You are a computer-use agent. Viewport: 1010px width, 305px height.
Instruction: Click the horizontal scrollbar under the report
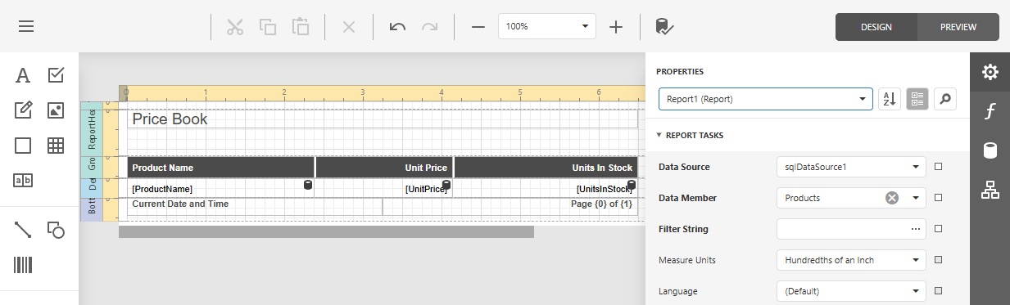(326, 231)
